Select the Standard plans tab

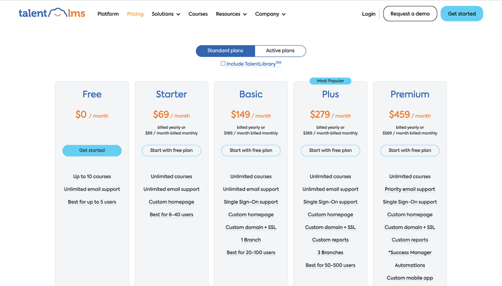[225, 50]
